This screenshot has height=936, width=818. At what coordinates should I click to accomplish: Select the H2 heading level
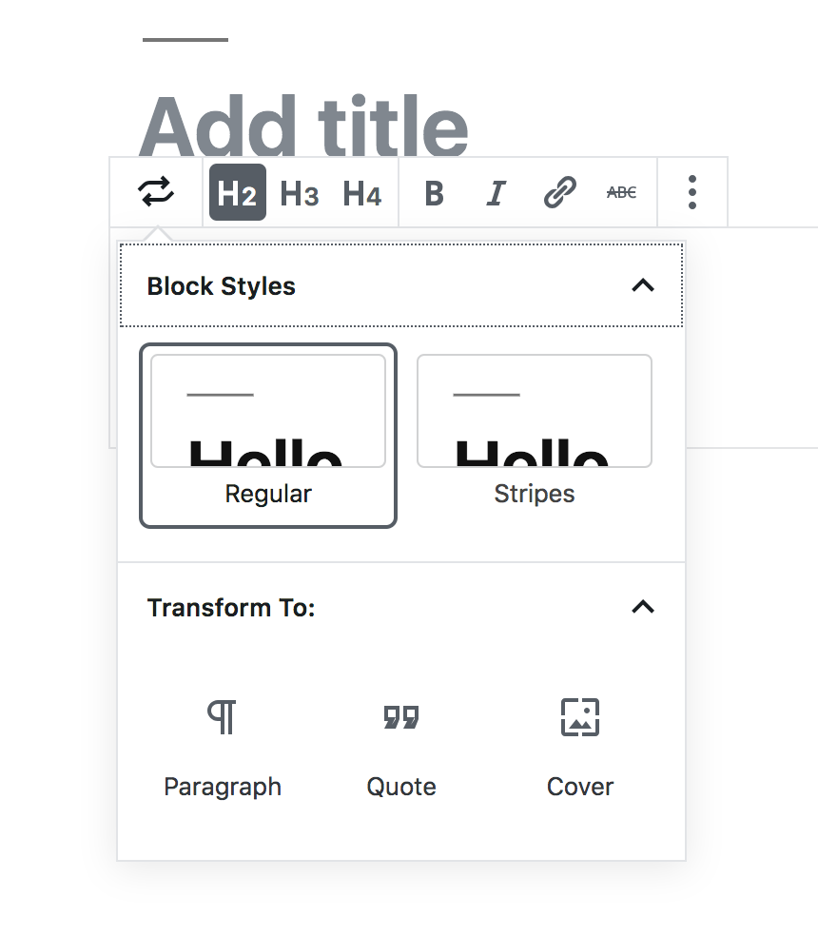pyautogui.click(x=237, y=193)
